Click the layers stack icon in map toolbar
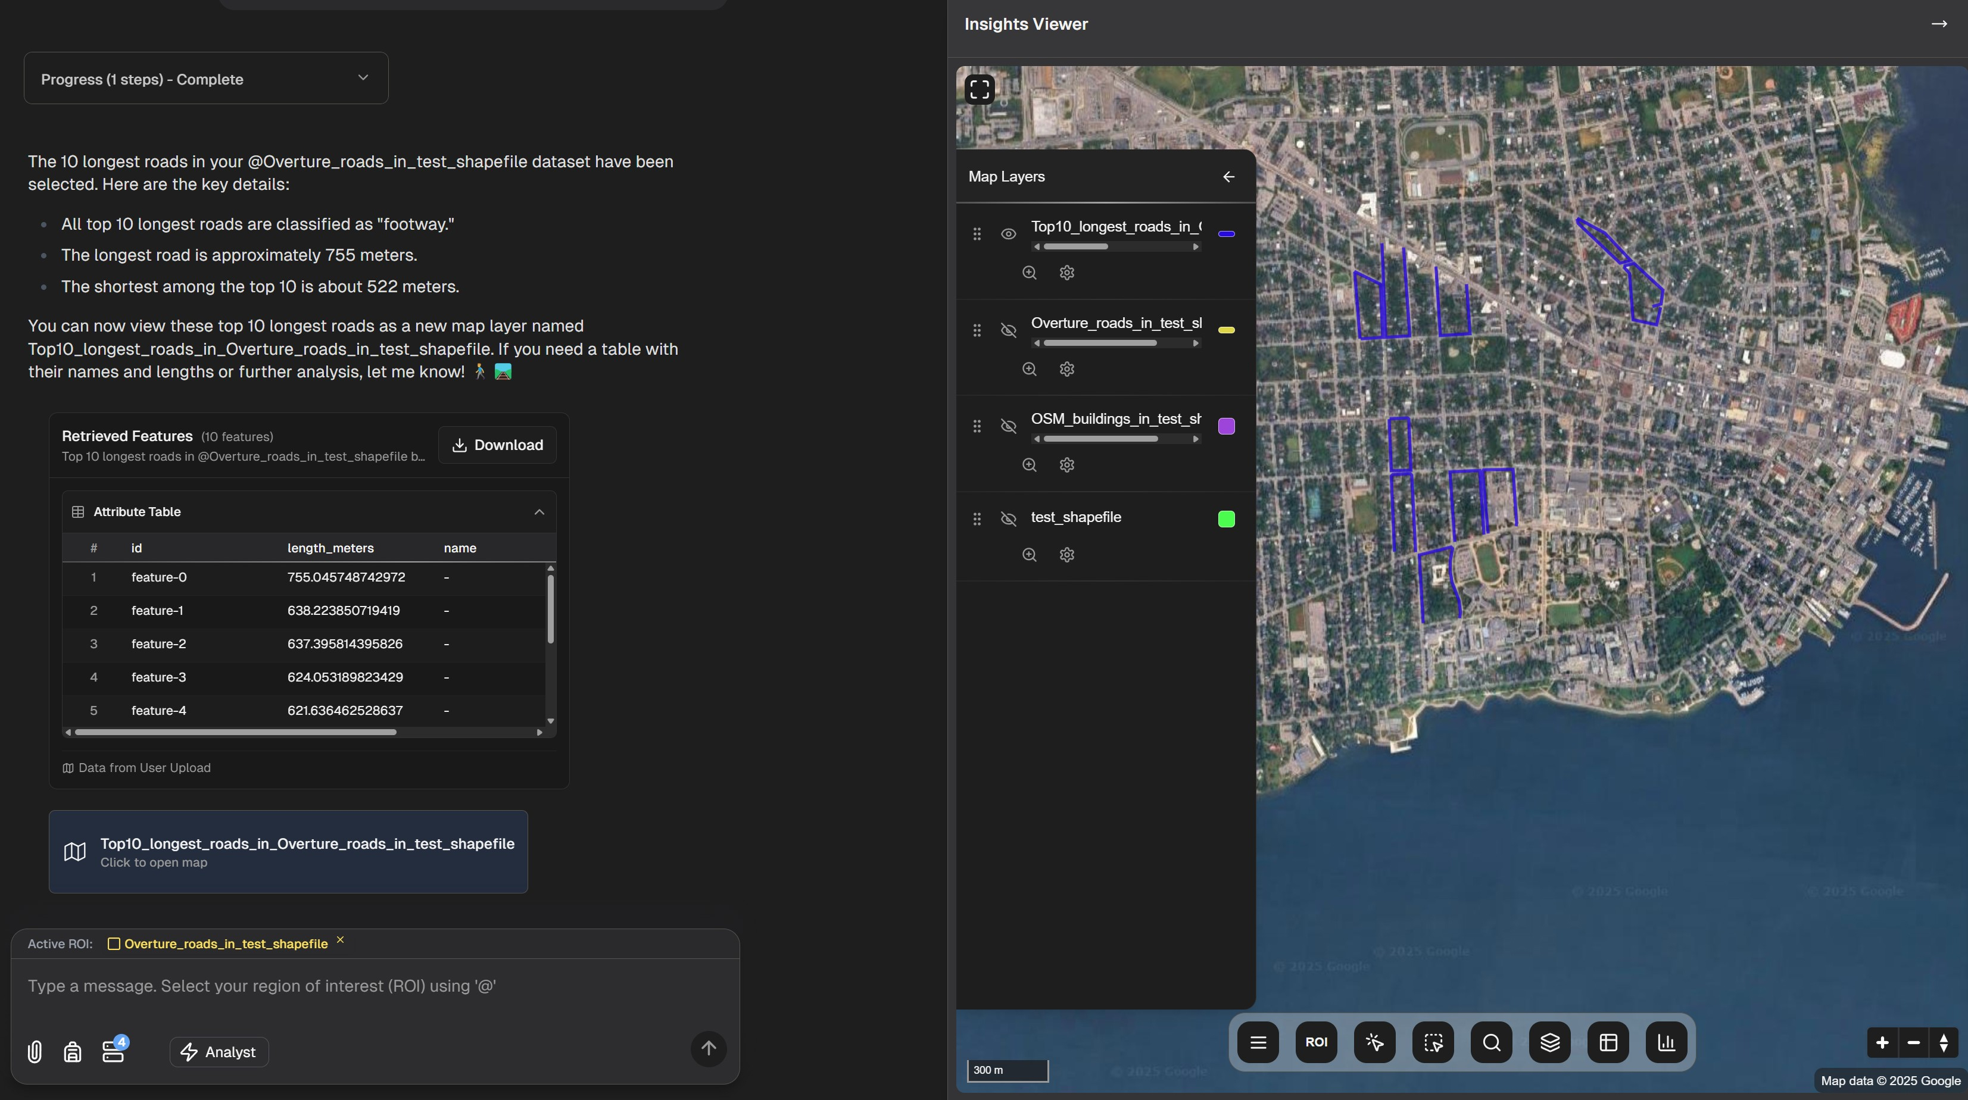The image size is (1968, 1100). pyautogui.click(x=1549, y=1042)
